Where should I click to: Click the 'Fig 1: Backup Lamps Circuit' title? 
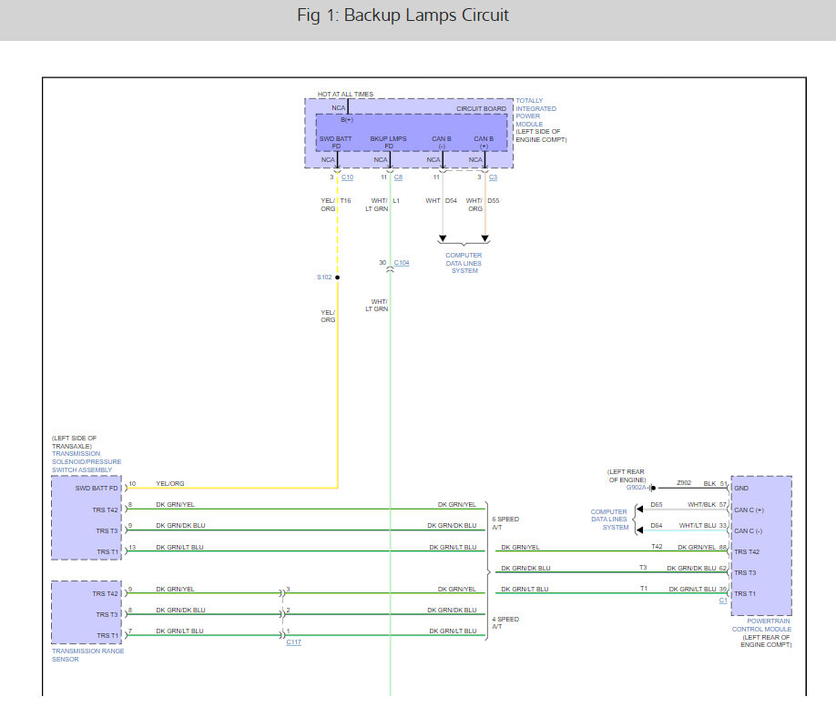click(403, 15)
